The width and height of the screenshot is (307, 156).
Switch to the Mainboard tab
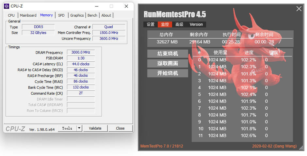click(x=28, y=15)
